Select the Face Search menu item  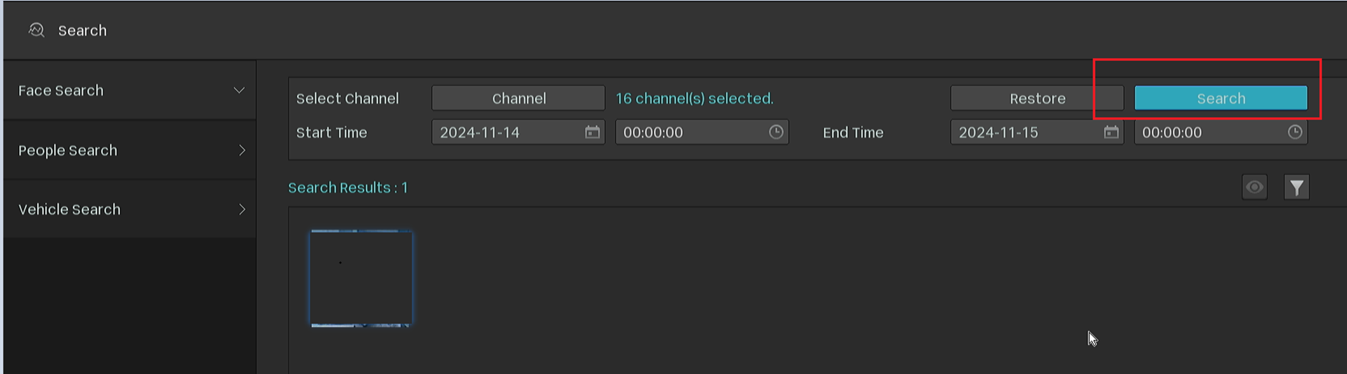(x=61, y=91)
